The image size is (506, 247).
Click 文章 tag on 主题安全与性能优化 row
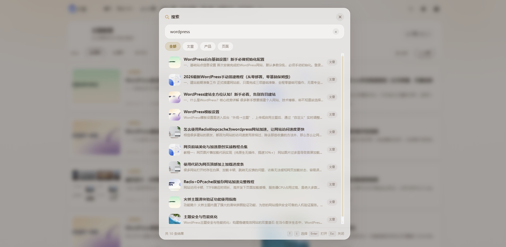tap(332, 219)
